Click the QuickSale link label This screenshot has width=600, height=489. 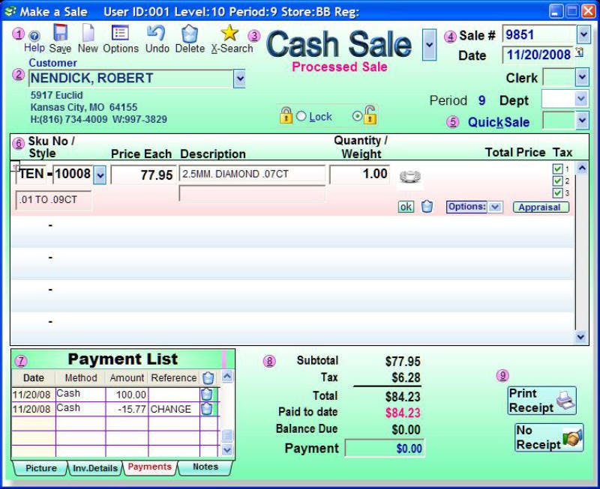pos(499,122)
